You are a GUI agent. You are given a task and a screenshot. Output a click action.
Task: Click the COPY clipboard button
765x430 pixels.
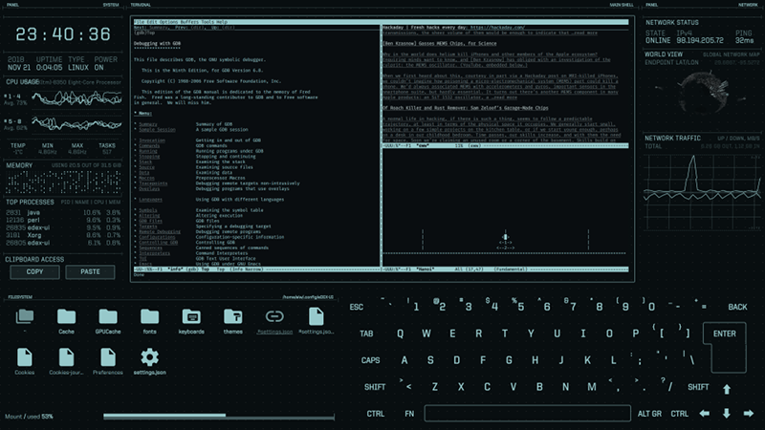(x=34, y=271)
